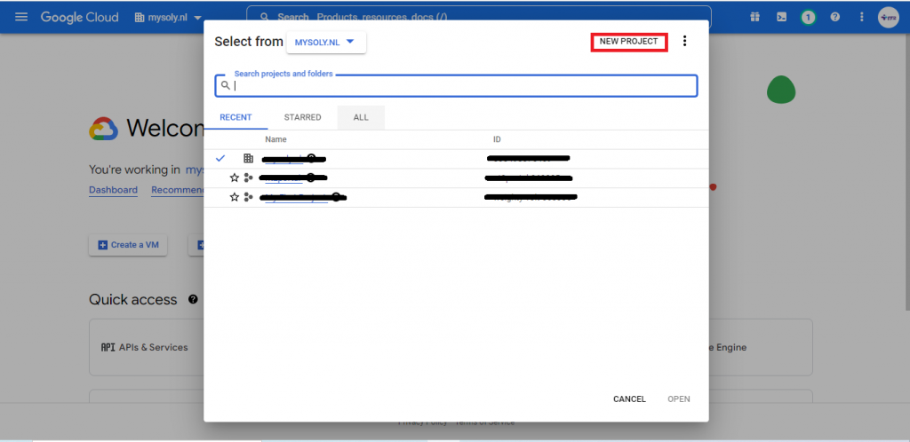The width and height of the screenshot is (910, 442).
Task: Click magnifier icon in project search field
Action: point(226,85)
